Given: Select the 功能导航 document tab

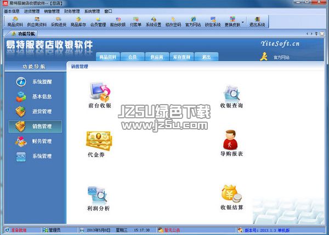Looking at the screenshot, I should click(x=22, y=34).
